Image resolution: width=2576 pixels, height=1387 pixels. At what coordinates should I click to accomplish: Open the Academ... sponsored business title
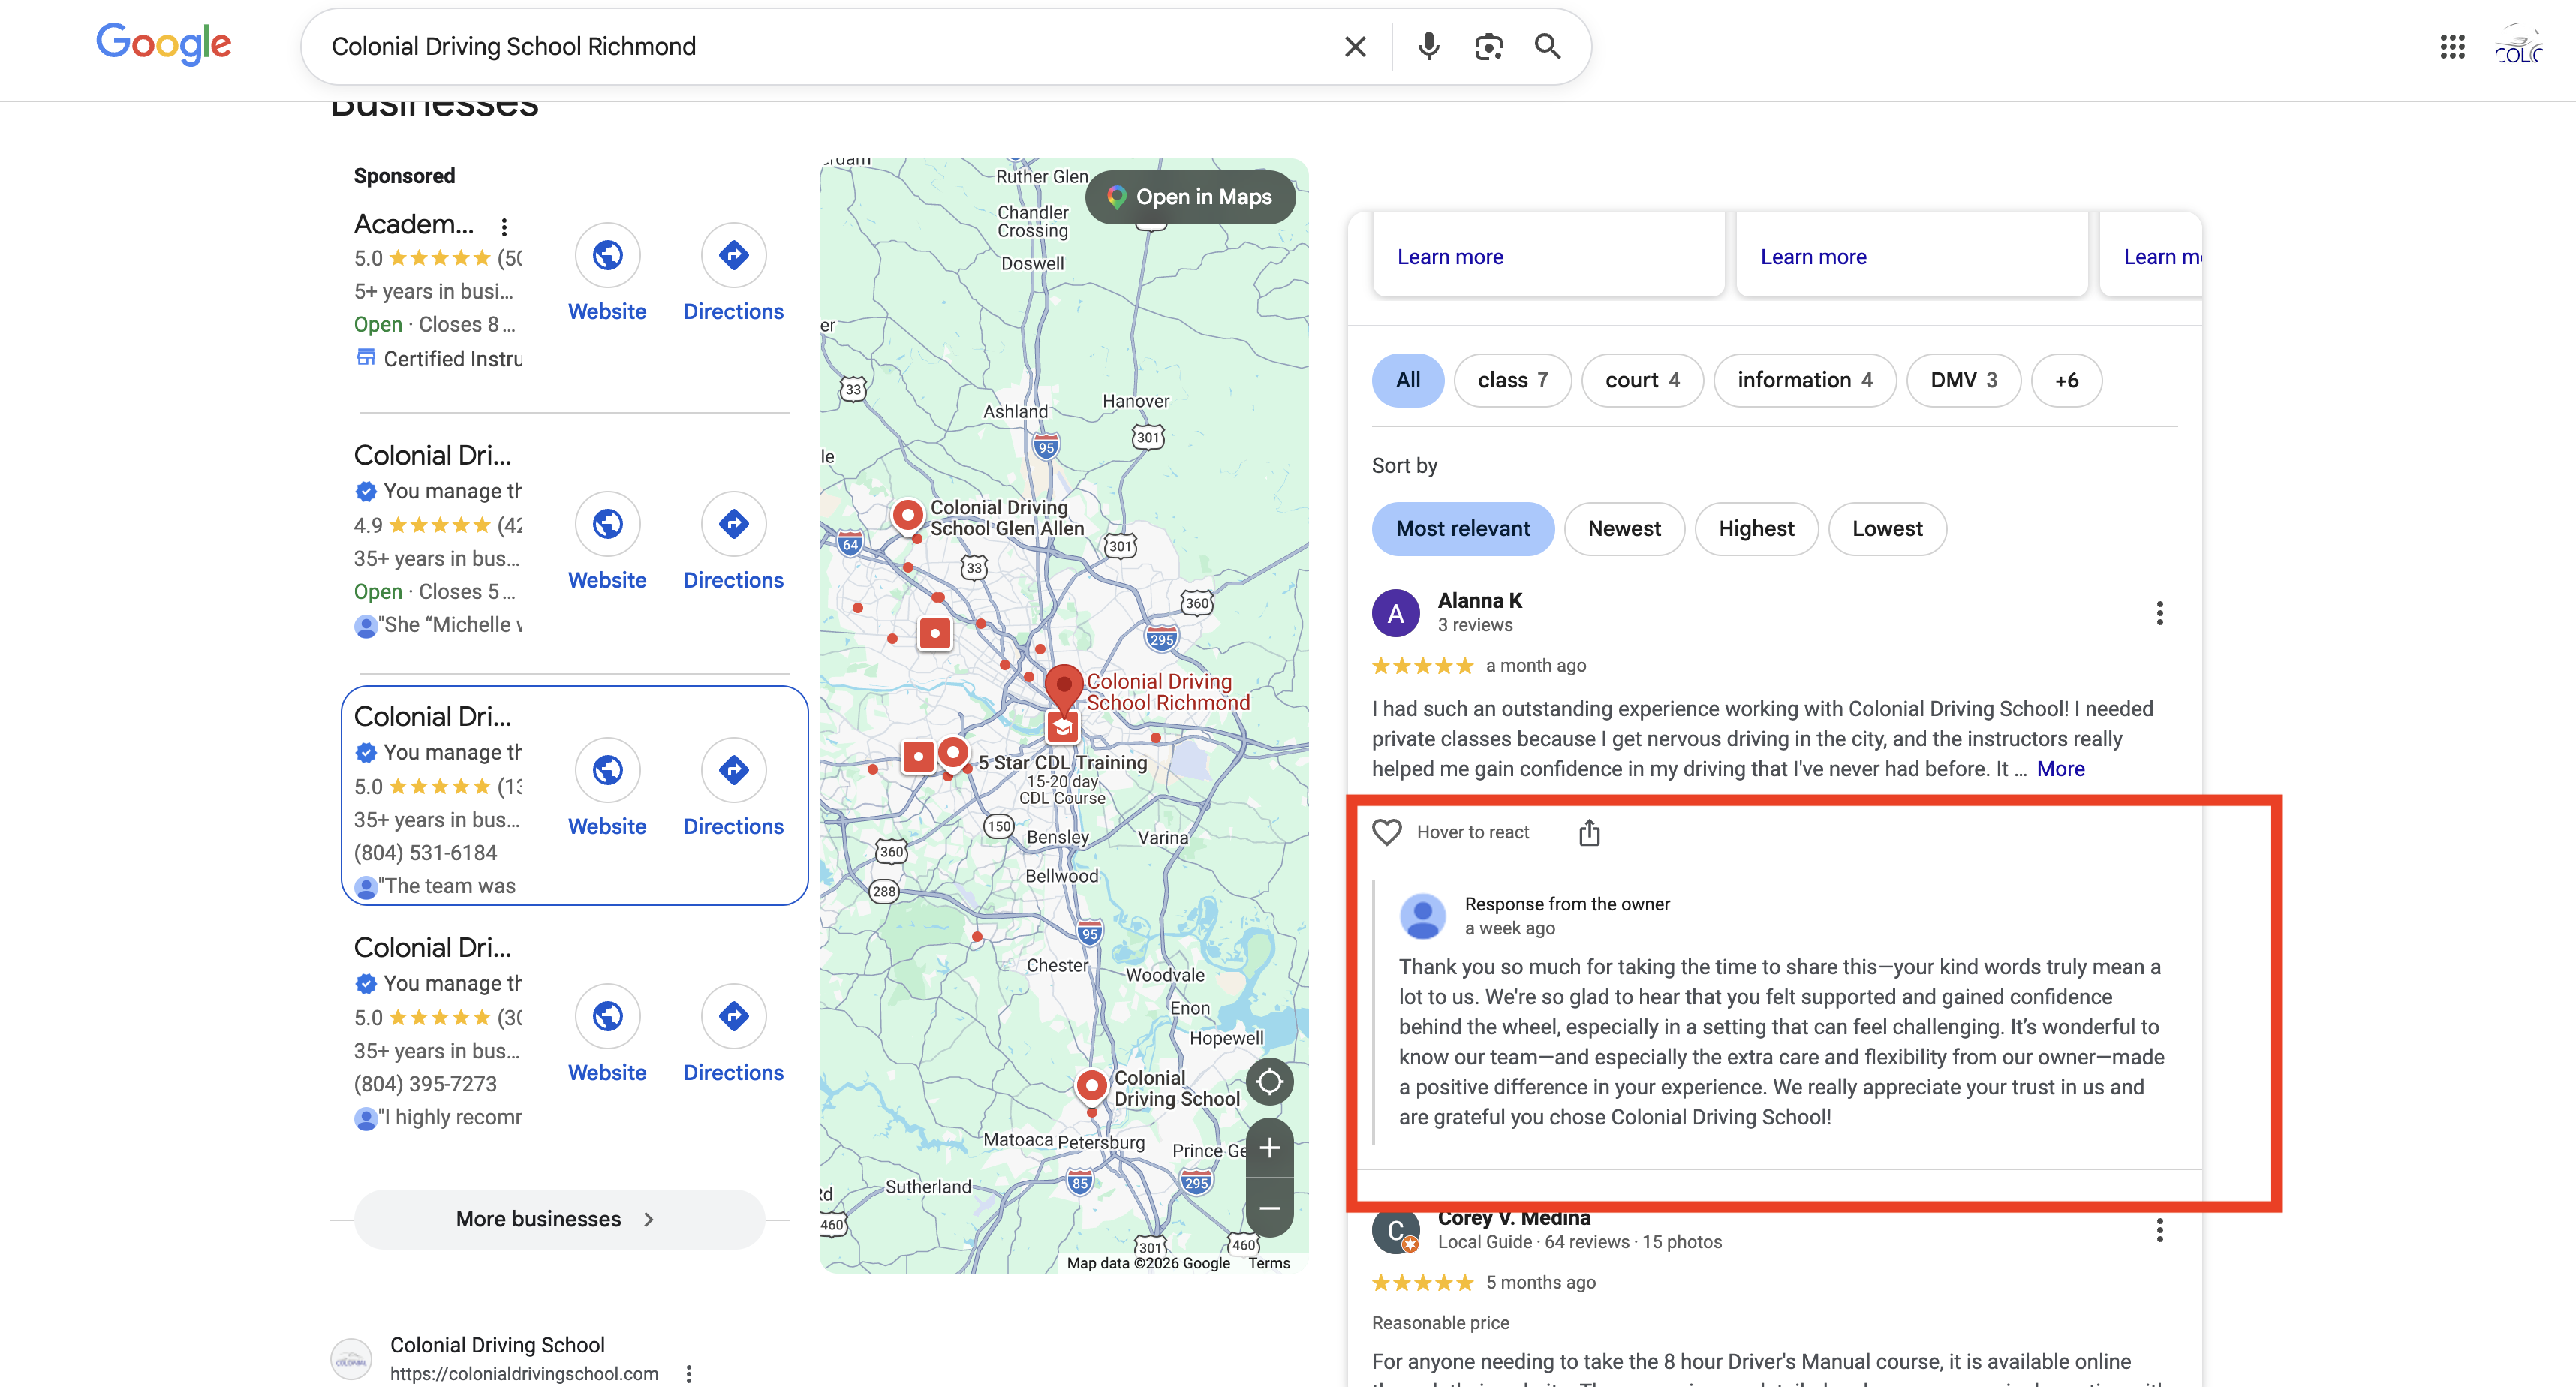[x=413, y=224]
